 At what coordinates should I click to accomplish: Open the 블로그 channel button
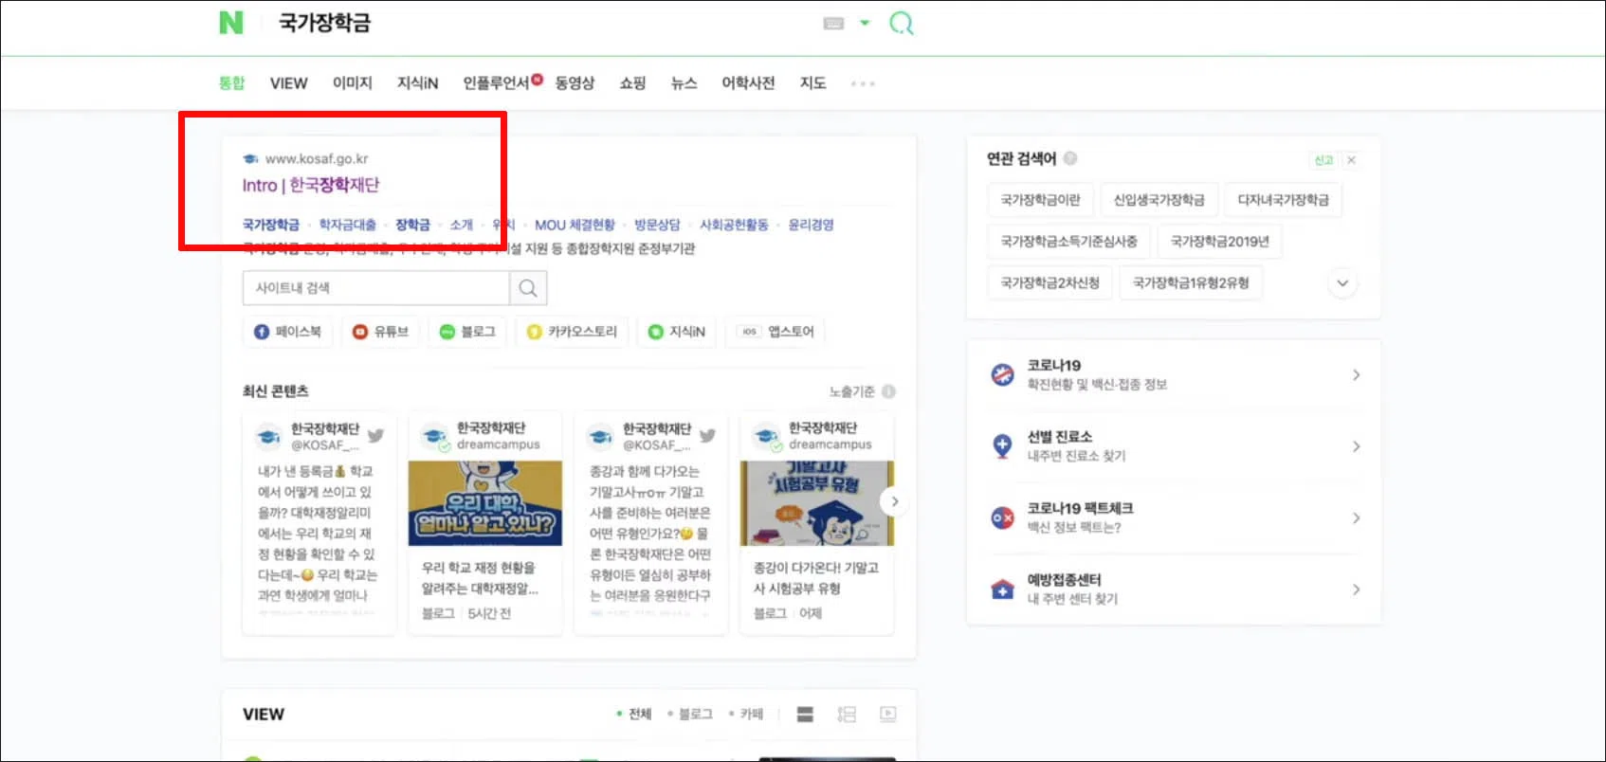[x=467, y=332]
